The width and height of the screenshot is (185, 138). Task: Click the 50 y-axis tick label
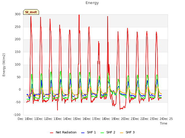(x=18, y=77)
